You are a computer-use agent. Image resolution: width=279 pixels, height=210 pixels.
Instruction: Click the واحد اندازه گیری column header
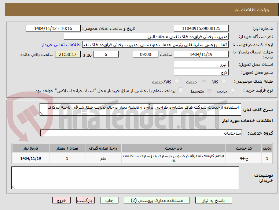click(x=103, y=148)
